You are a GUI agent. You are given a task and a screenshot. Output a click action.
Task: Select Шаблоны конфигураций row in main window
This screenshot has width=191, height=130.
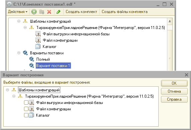[50, 21]
